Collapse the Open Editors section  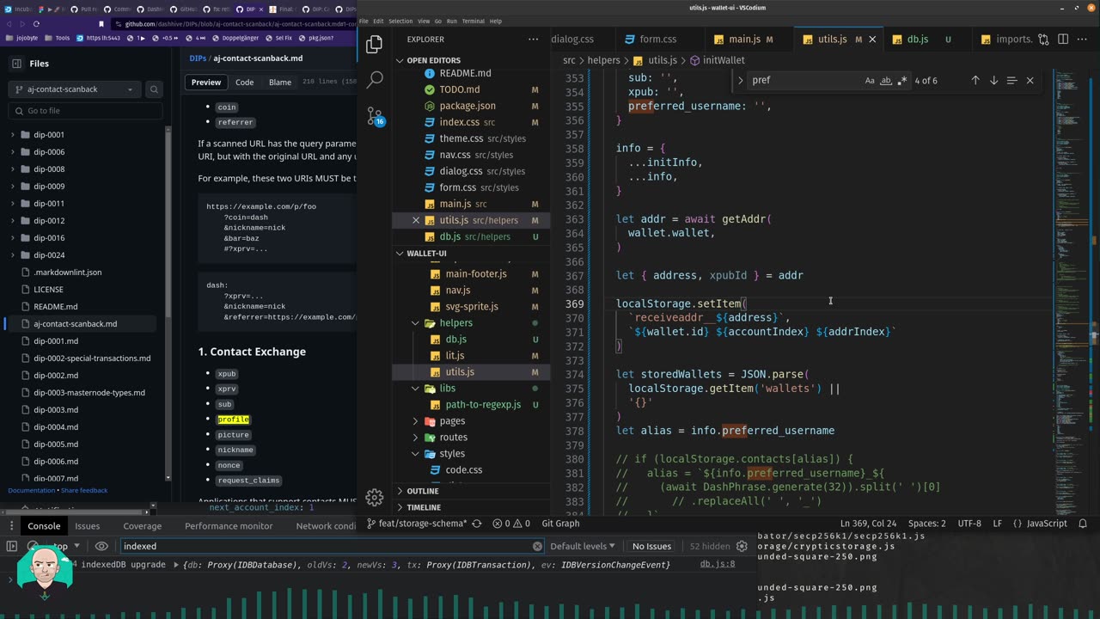point(433,60)
